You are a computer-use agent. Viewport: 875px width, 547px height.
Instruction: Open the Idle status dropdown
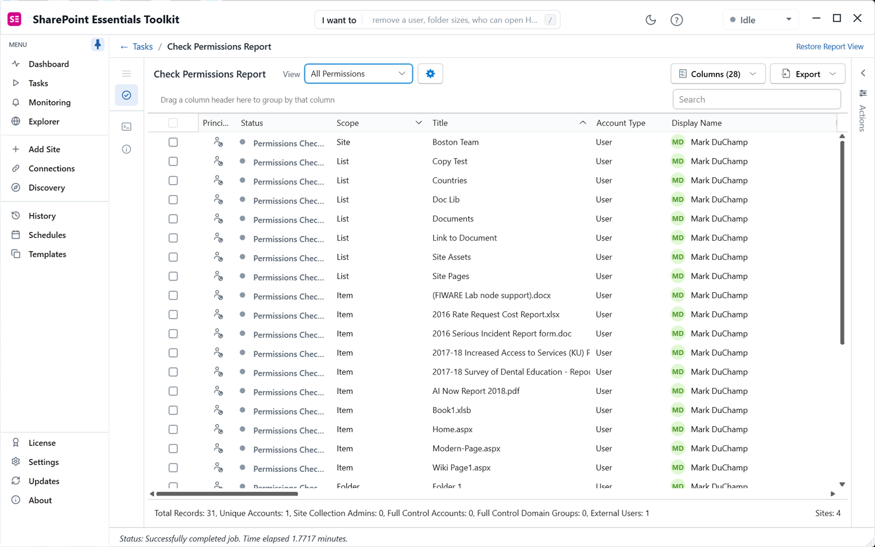coord(760,20)
